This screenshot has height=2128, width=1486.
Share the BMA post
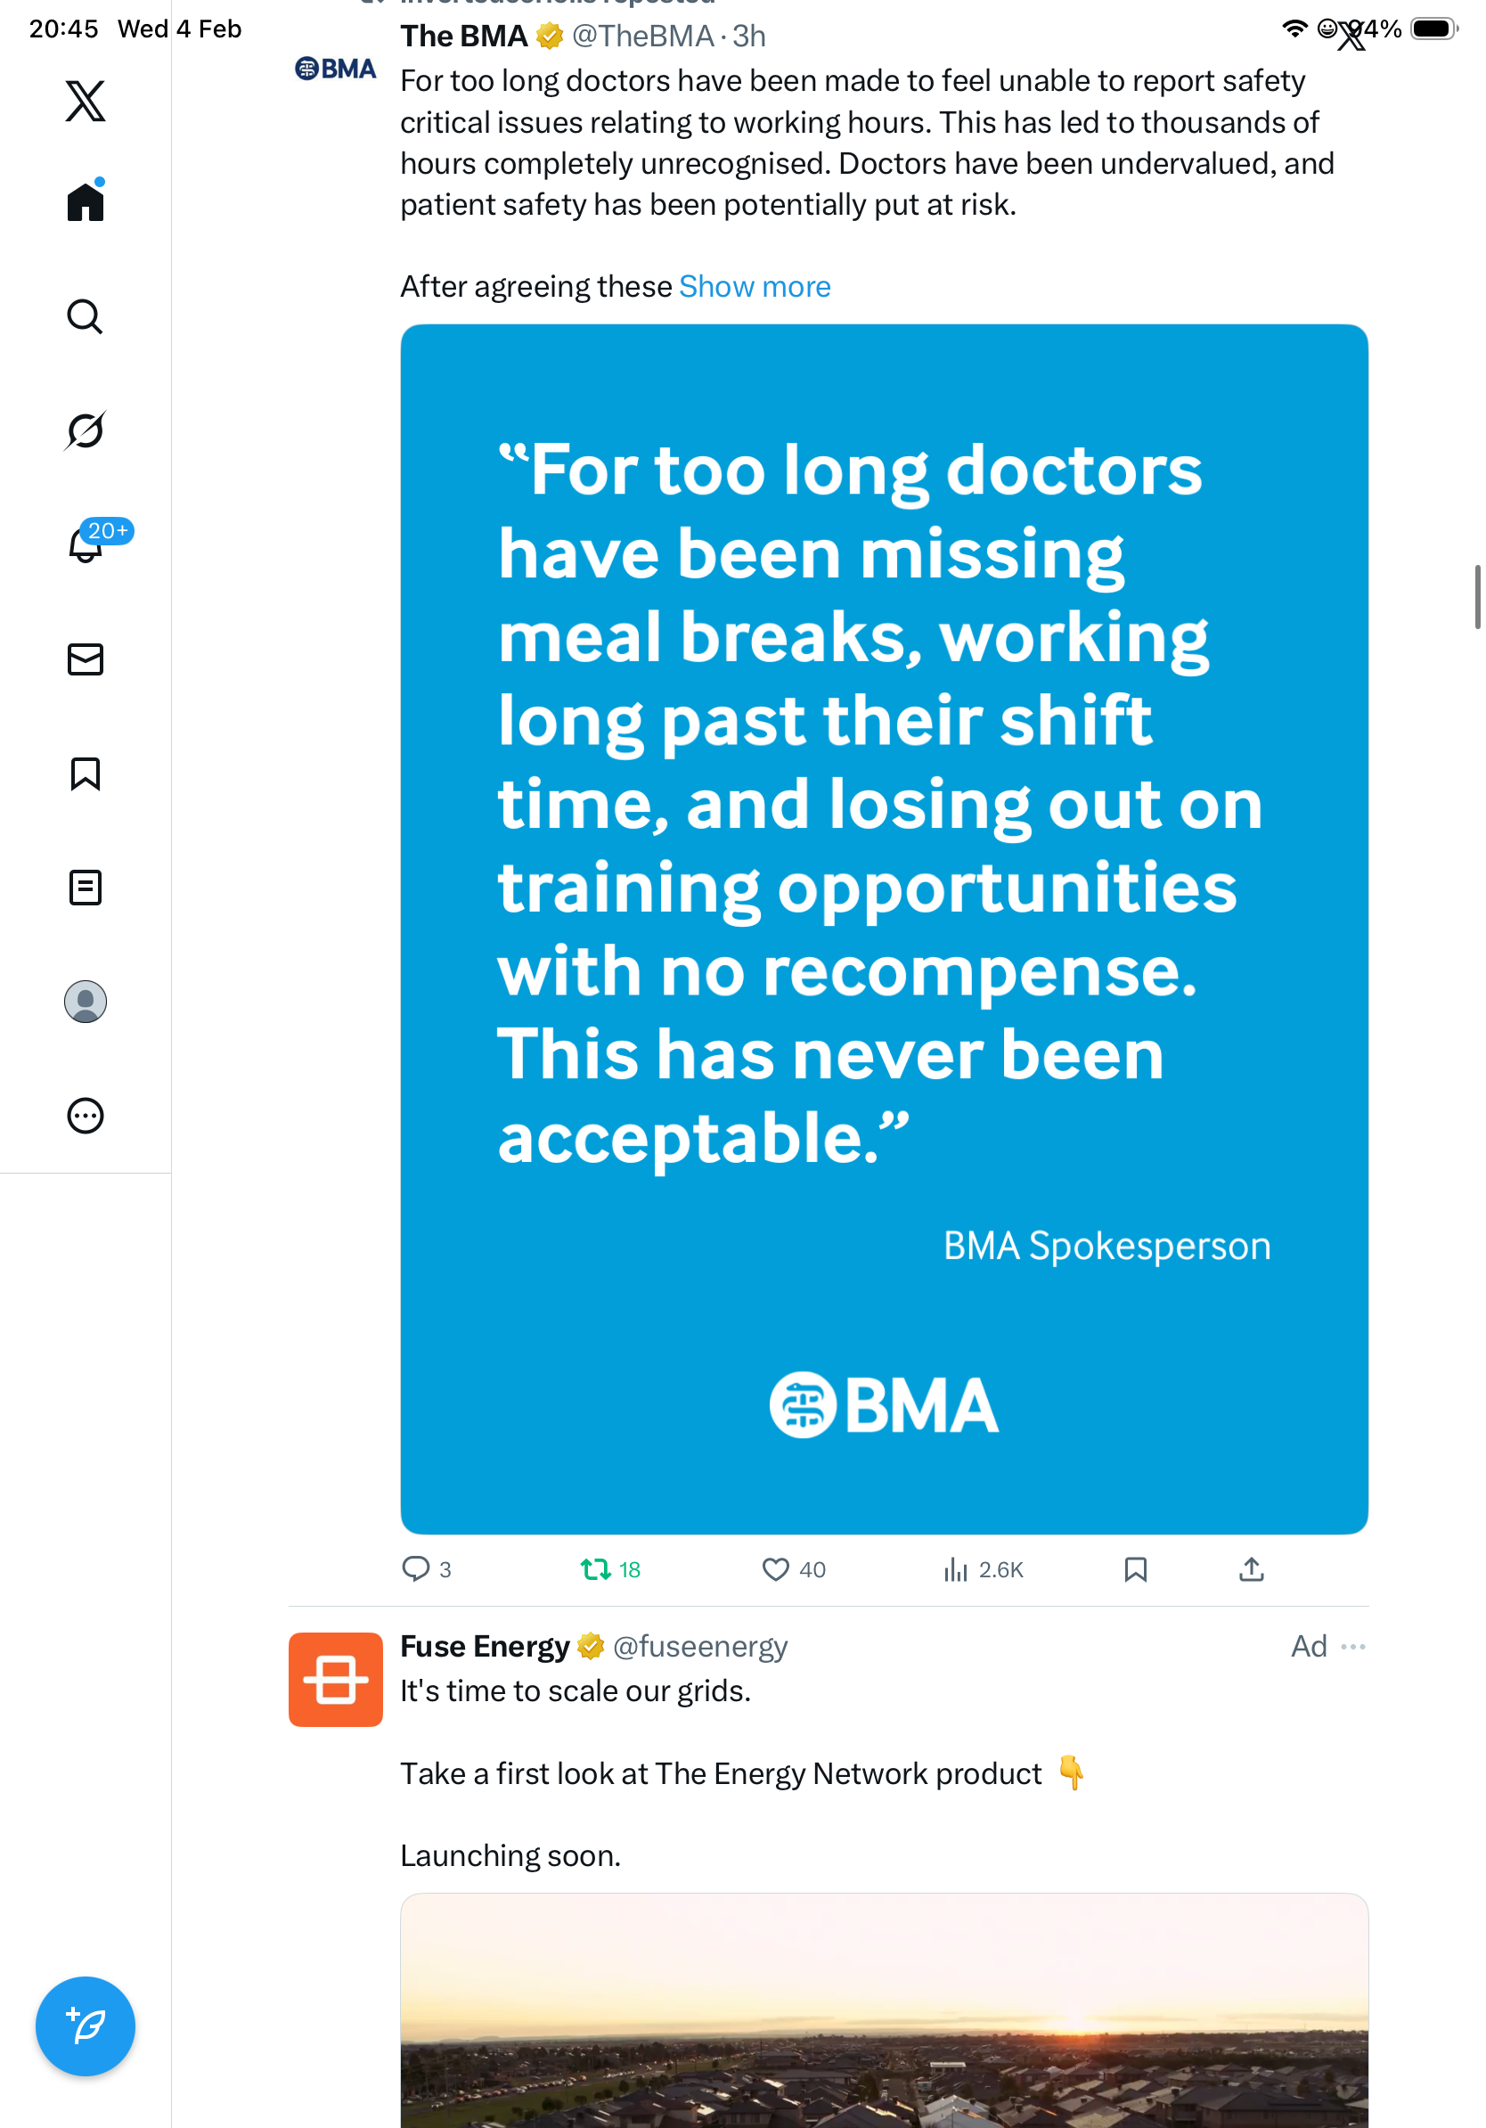point(1251,1569)
